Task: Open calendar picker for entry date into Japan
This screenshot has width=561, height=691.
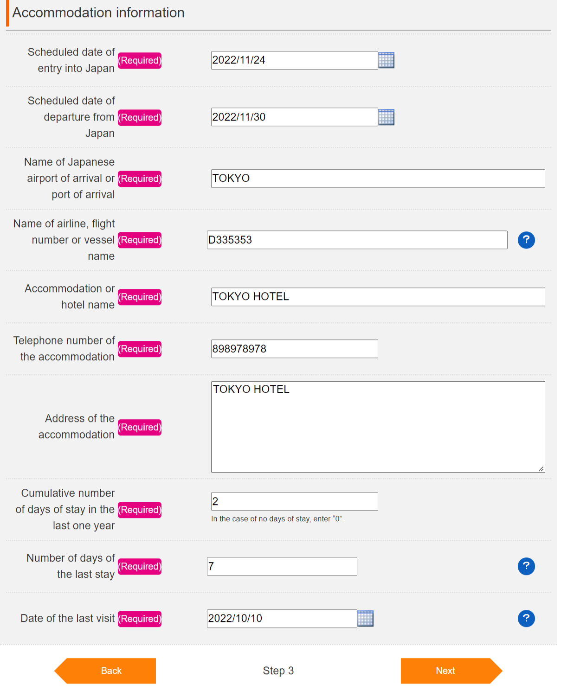Action: point(386,60)
